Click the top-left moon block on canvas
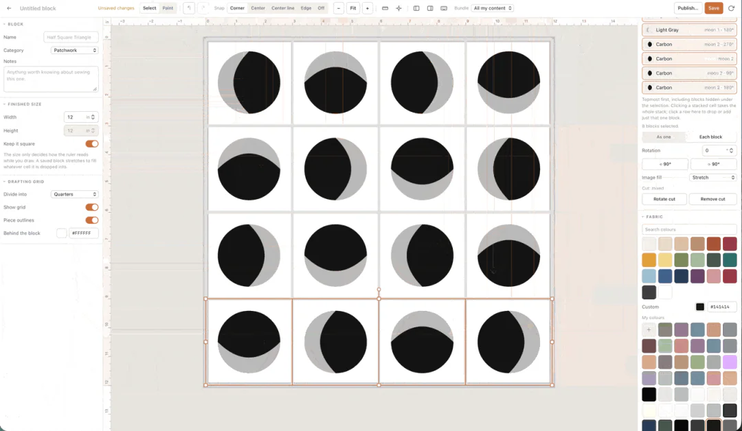The image size is (742, 431). point(249,83)
